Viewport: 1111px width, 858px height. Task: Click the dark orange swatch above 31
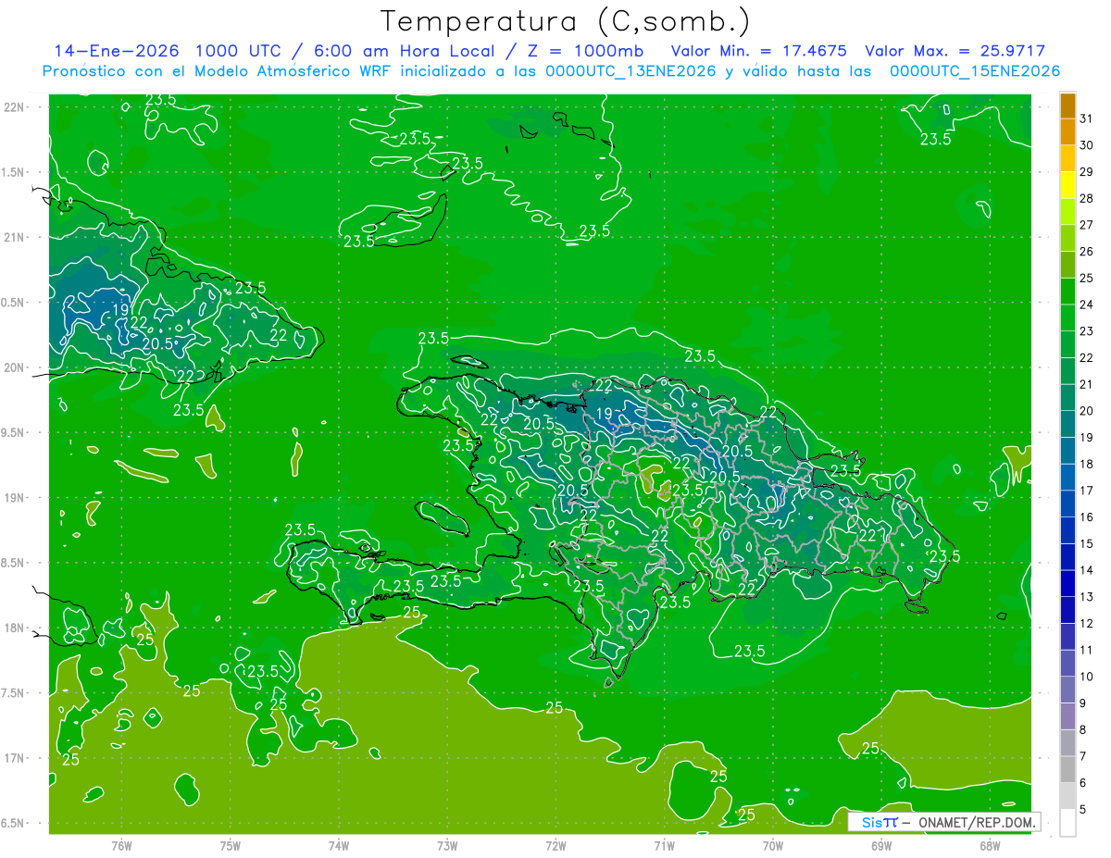tap(1067, 106)
